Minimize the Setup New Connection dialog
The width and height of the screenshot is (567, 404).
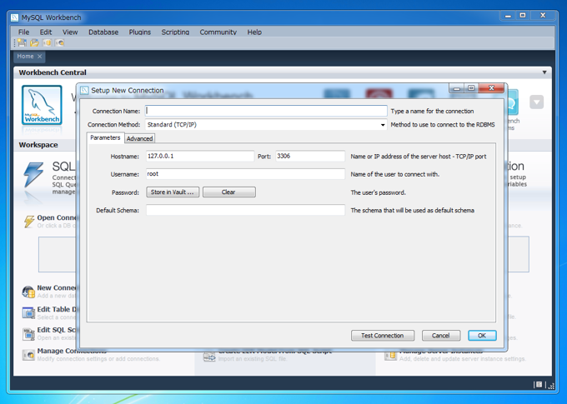[x=457, y=87]
